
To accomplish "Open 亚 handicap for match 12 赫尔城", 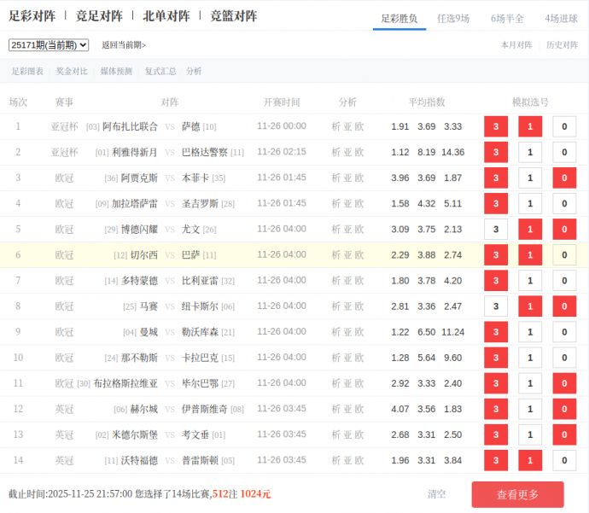I will (x=347, y=410).
